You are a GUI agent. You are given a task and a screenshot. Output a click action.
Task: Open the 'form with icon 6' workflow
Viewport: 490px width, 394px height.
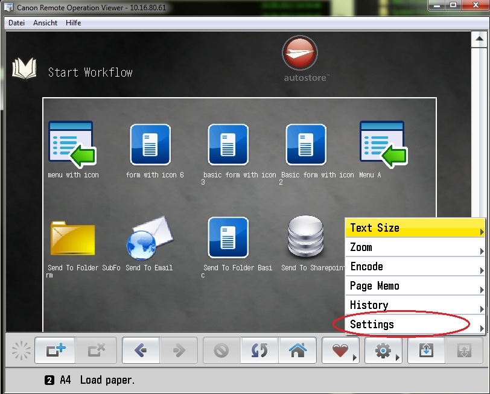coord(150,145)
